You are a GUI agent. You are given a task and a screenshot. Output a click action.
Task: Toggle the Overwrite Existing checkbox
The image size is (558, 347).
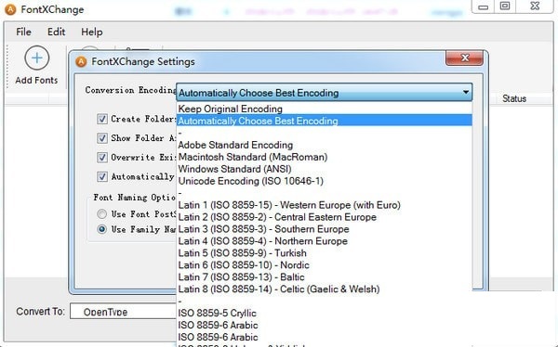pos(102,157)
